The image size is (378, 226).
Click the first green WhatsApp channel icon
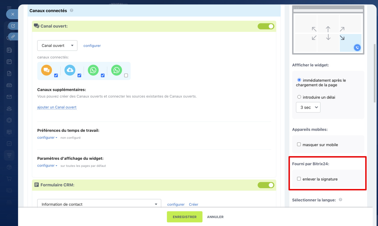tap(93, 70)
